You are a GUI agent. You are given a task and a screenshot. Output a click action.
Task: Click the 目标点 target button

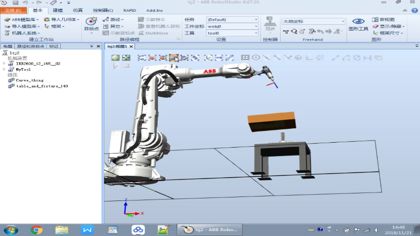(91, 25)
